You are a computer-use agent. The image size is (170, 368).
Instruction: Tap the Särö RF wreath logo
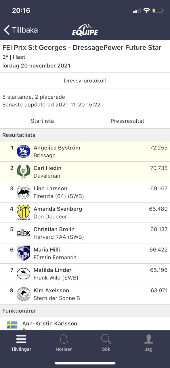coord(23,172)
